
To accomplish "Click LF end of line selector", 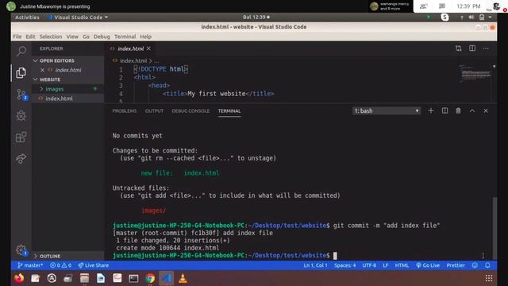I will point(385,265).
